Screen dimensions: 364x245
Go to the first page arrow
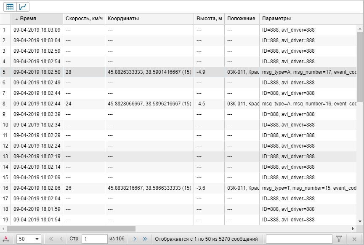click(x=51, y=239)
